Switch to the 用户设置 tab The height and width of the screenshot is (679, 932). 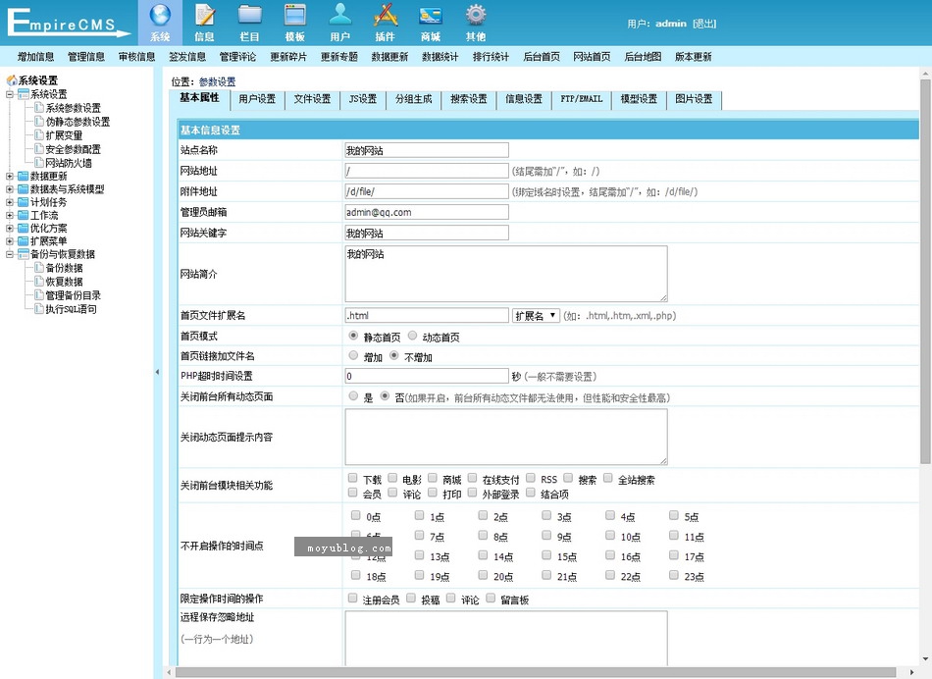click(x=257, y=99)
